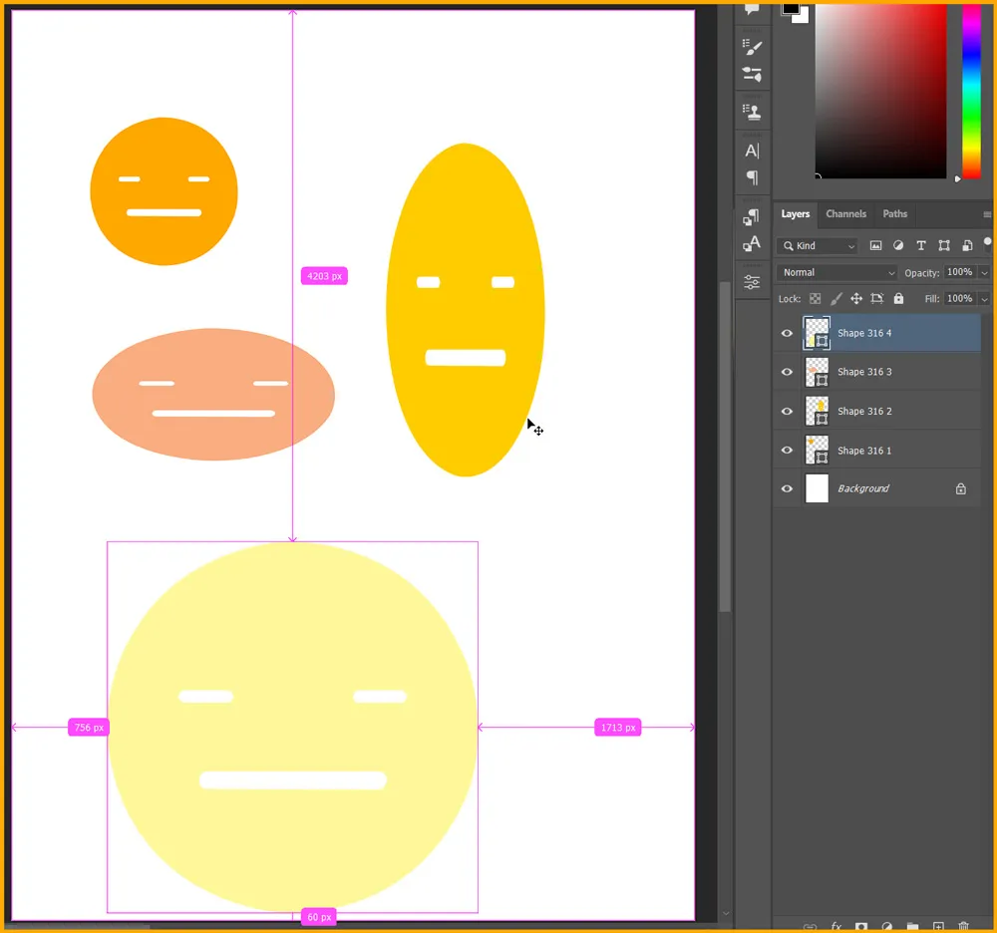Add a new layer mask

point(861,926)
